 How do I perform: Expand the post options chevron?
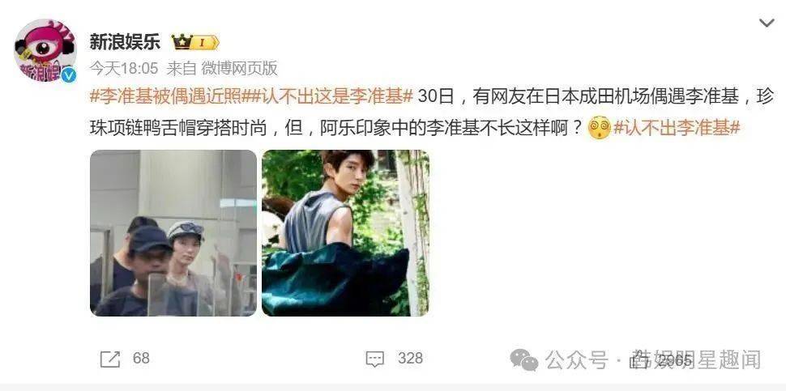click(767, 23)
